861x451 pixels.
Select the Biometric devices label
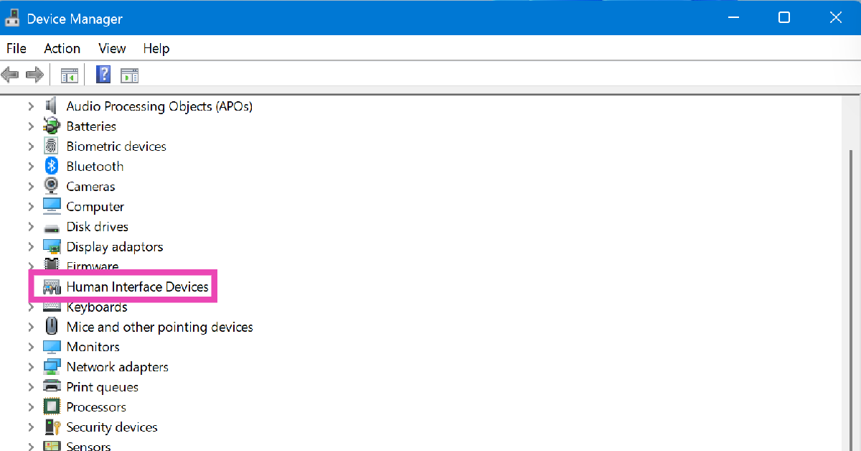116,146
